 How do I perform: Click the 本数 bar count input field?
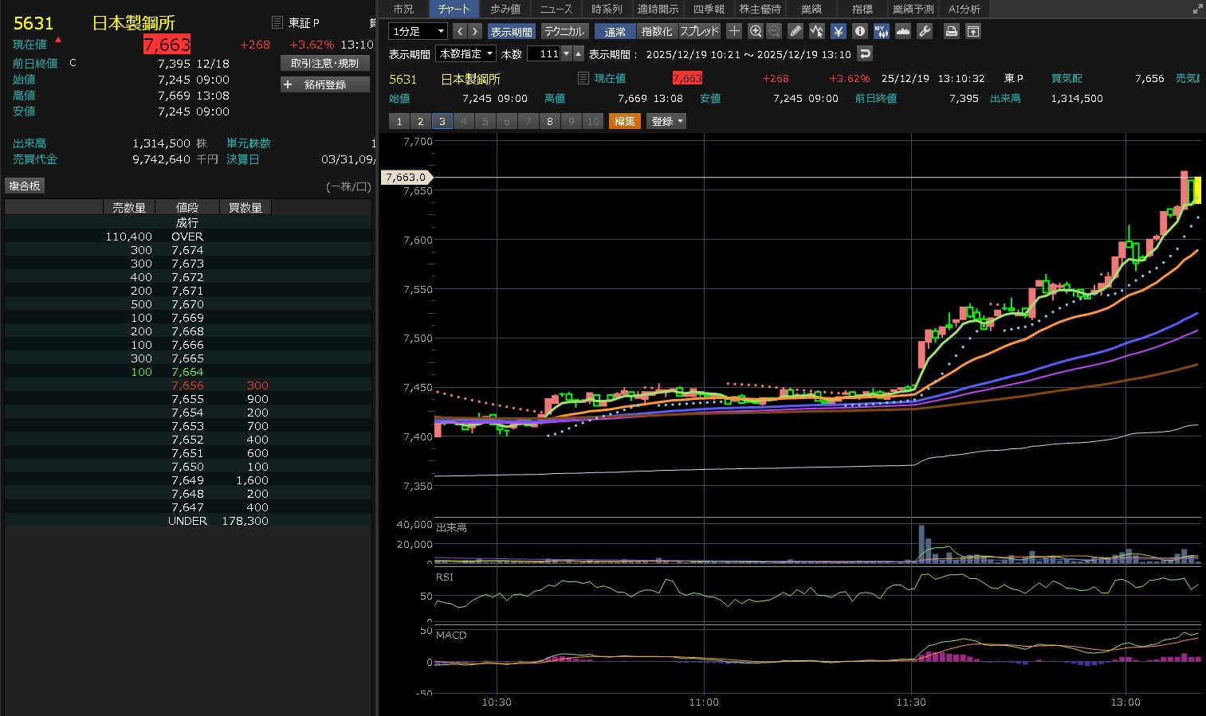(544, 53)
